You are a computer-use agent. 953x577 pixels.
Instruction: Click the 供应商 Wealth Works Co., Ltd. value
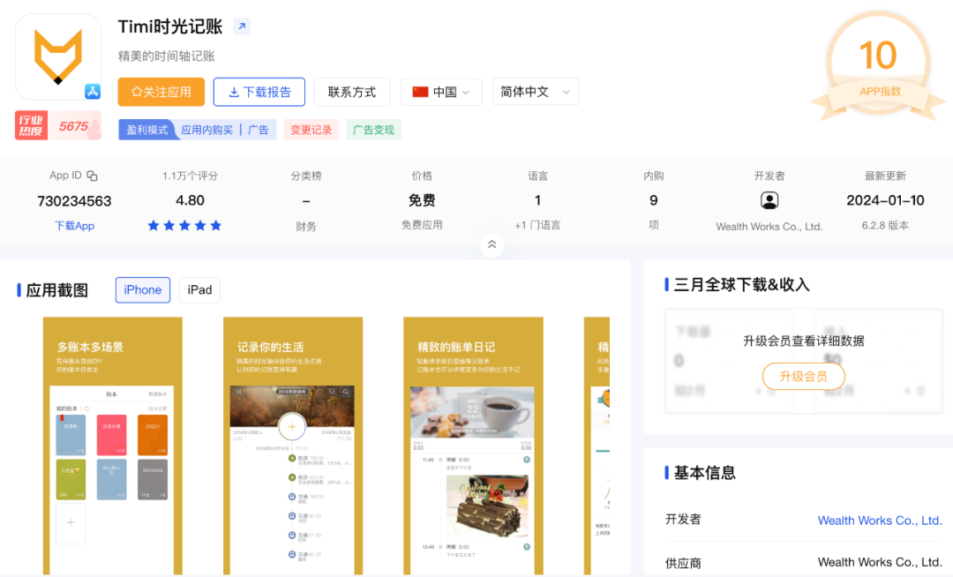(x=880, y=562)
